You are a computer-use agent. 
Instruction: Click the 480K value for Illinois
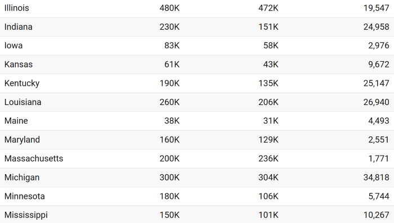tap(169, 8)
